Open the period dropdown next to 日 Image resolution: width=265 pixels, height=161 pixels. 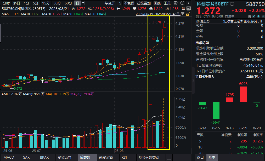click(x=83, y=3)
